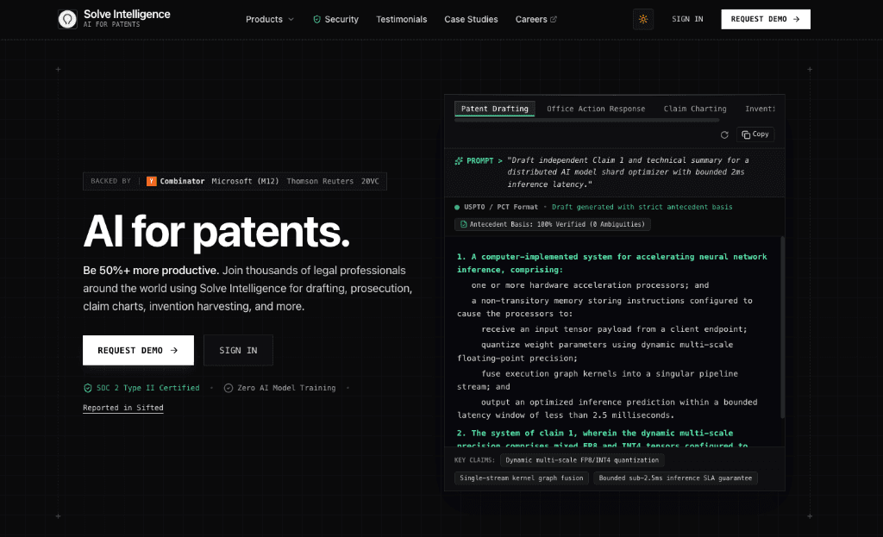Click the document icon in Antecedent Basis badge
Viewport: 883px width, 537px height.
coord(463,224)
